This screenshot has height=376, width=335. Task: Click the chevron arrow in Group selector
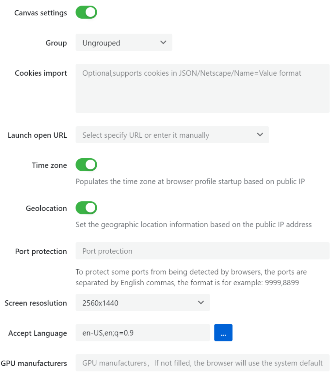point(163,43)
